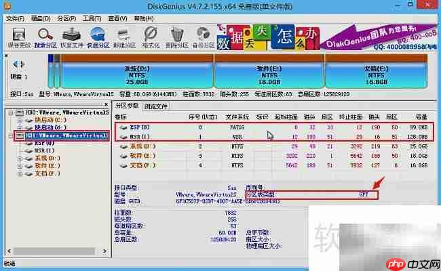441x271 pixels.
Task: Click the 快速分区 quick partition icon
Action: pos(98,35)
